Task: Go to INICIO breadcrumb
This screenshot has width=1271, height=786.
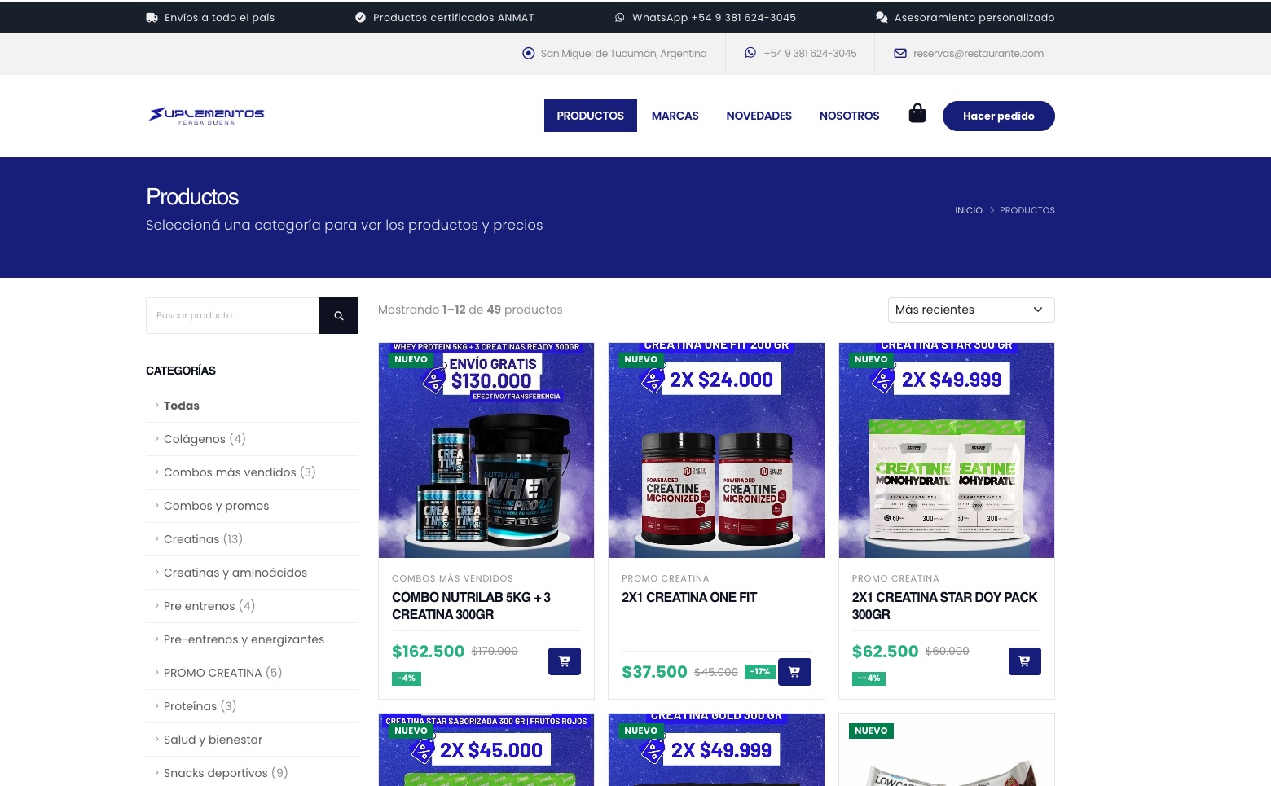Action: (969, 210)
